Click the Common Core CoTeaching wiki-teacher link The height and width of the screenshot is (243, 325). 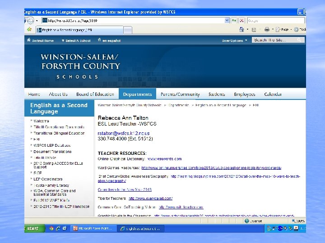(x=181, y=207)
